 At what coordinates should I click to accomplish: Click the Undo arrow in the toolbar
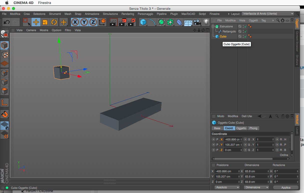(7, 22)
